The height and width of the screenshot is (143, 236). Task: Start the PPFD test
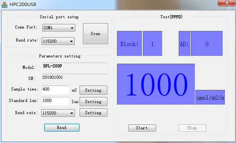pyautogui.click(x=142, y=128)
